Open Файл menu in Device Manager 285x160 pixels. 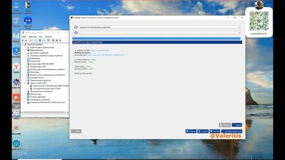click(24, 36)
